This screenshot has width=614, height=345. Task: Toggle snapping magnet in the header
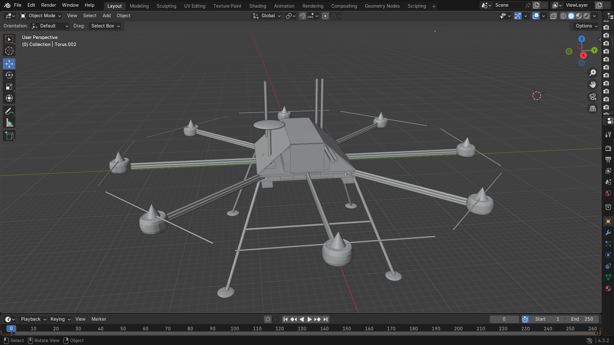302,16
